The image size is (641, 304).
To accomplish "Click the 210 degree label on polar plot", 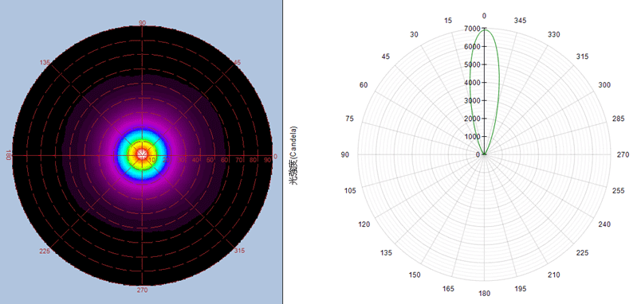I will click(554, 275).
